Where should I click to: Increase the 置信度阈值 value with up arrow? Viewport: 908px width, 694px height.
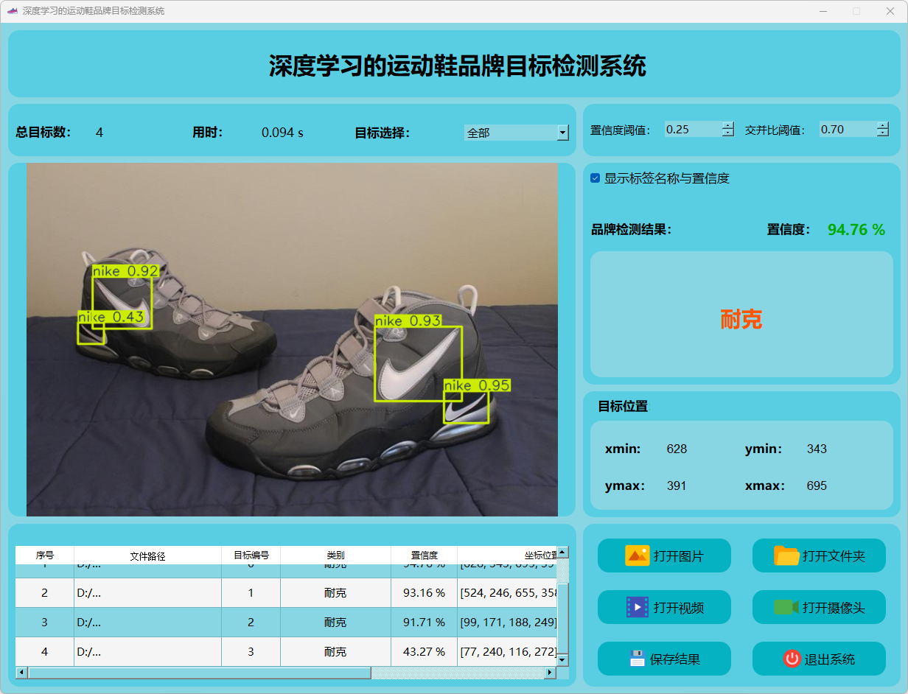click(x=728, y=125)
